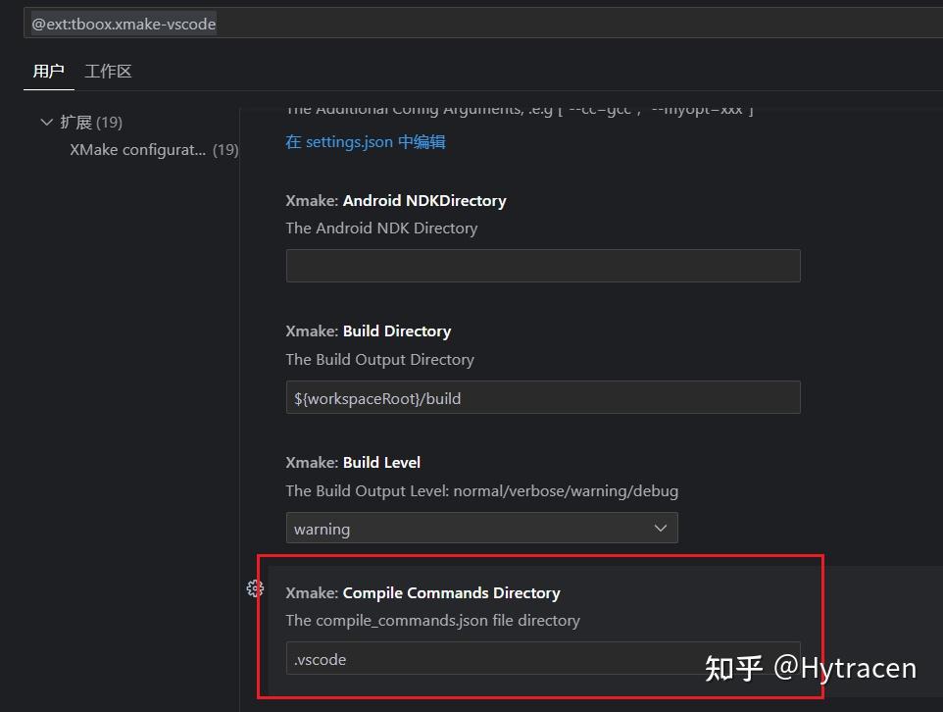Open the XMake configuration tree item
This screenshot has width=943, height=712.
138,150
